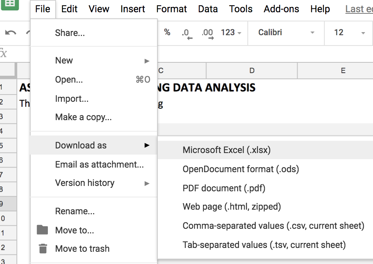This screenshot has height=264, width=373.
Task: Select Import... menu entry
Action: click(x=94, y=98)
